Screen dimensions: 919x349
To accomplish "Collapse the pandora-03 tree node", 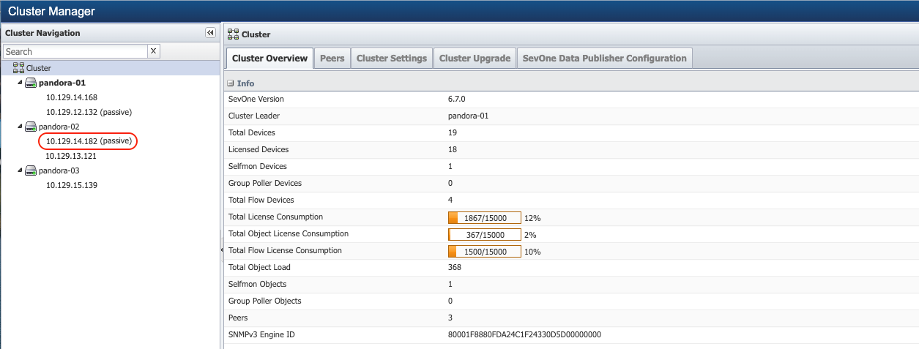I will point(21,170).
